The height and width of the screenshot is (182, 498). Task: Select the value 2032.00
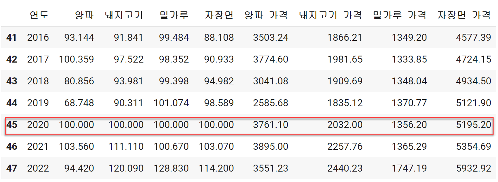pos(345,125)
